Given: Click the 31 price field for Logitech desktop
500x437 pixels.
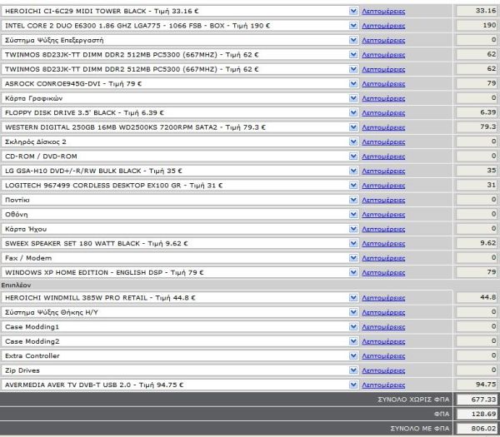Looking at the screenshot, I should pos(477,185).
